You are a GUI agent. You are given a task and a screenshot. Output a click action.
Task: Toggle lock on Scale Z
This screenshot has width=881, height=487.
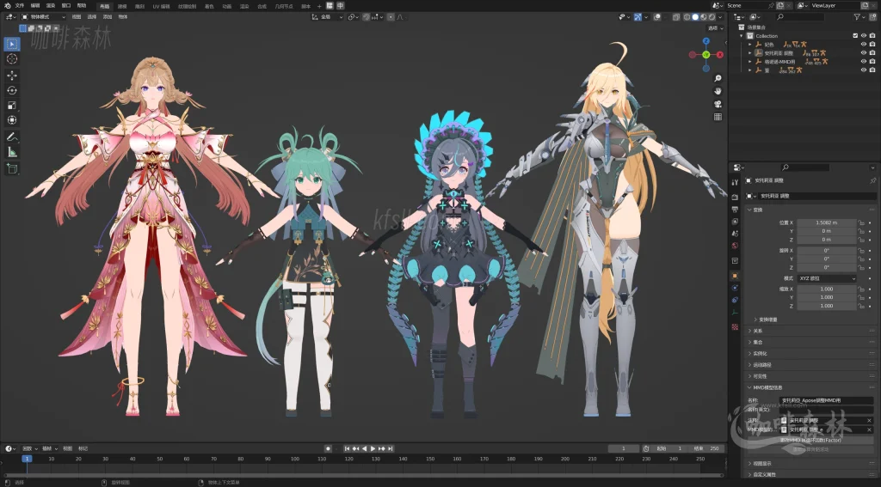861,306
